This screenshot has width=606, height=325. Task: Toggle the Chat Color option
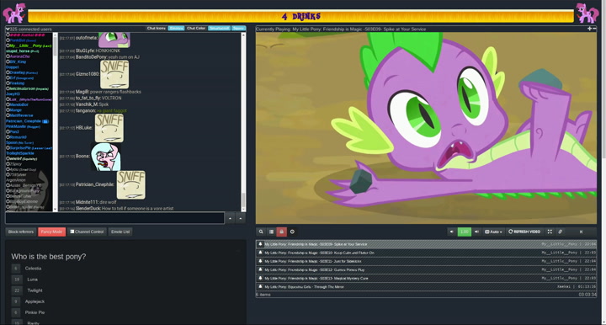click(196, 29)
